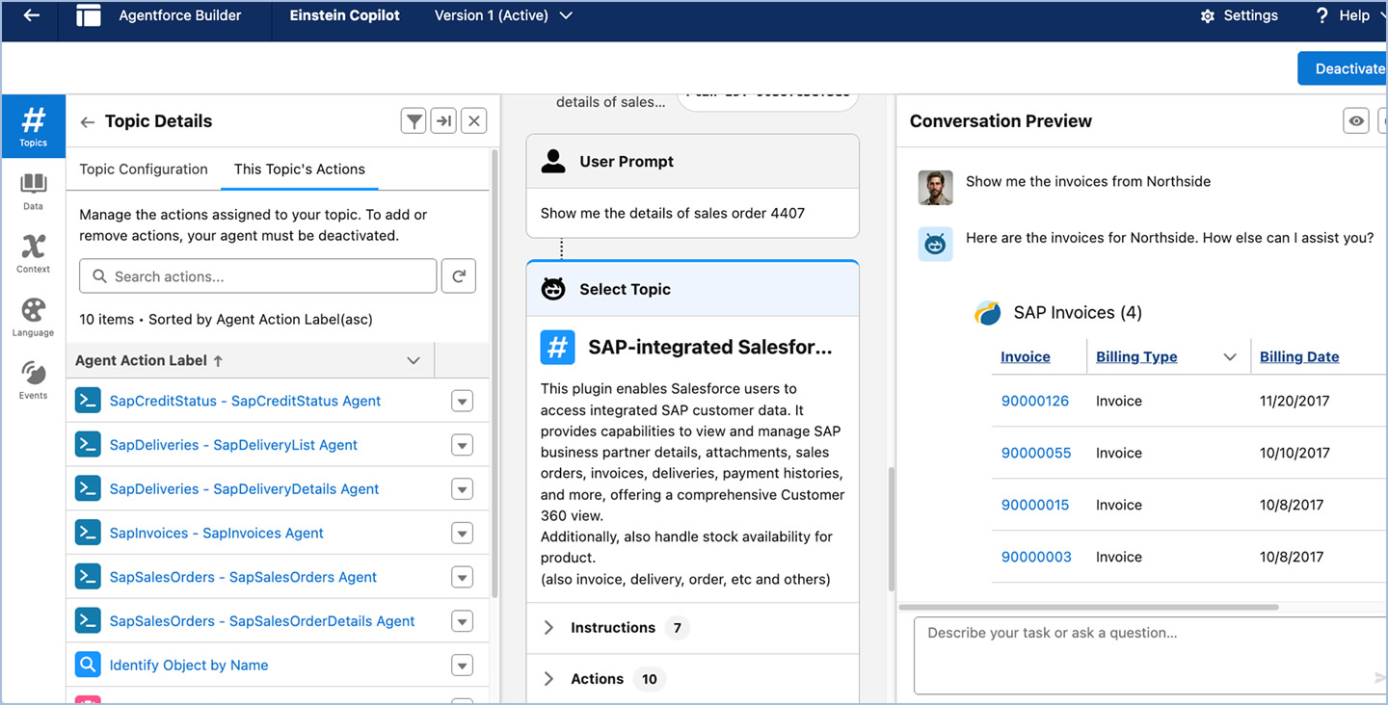The height and width of the screenshot is (705, 1388).
Task: Click the Instructions count badge 7
Action: click(677, 628)
